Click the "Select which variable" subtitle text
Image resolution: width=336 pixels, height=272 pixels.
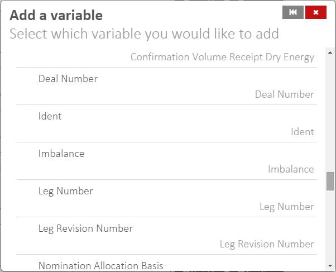coord(144,34)
